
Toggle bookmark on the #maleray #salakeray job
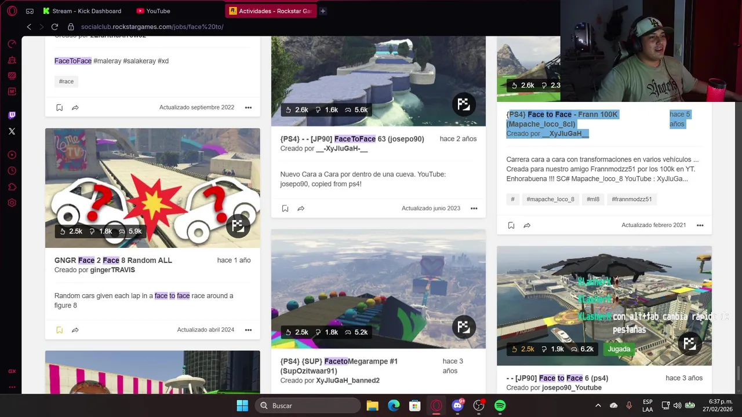(59, 108)
